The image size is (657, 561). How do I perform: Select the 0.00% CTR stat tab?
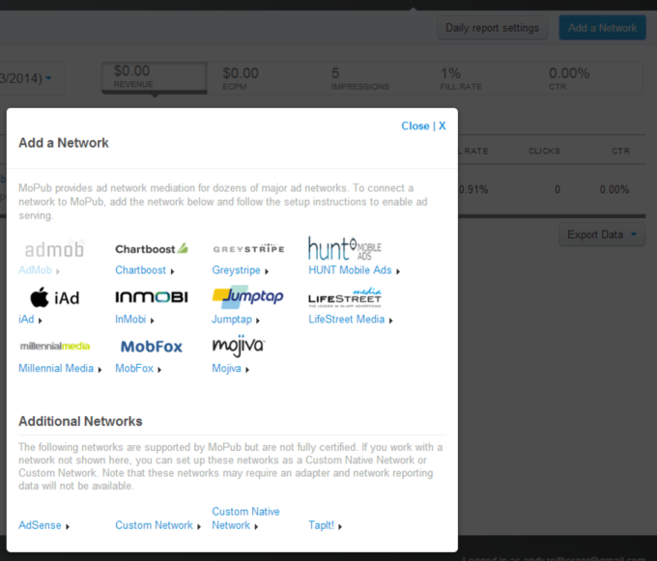(569, 78)
